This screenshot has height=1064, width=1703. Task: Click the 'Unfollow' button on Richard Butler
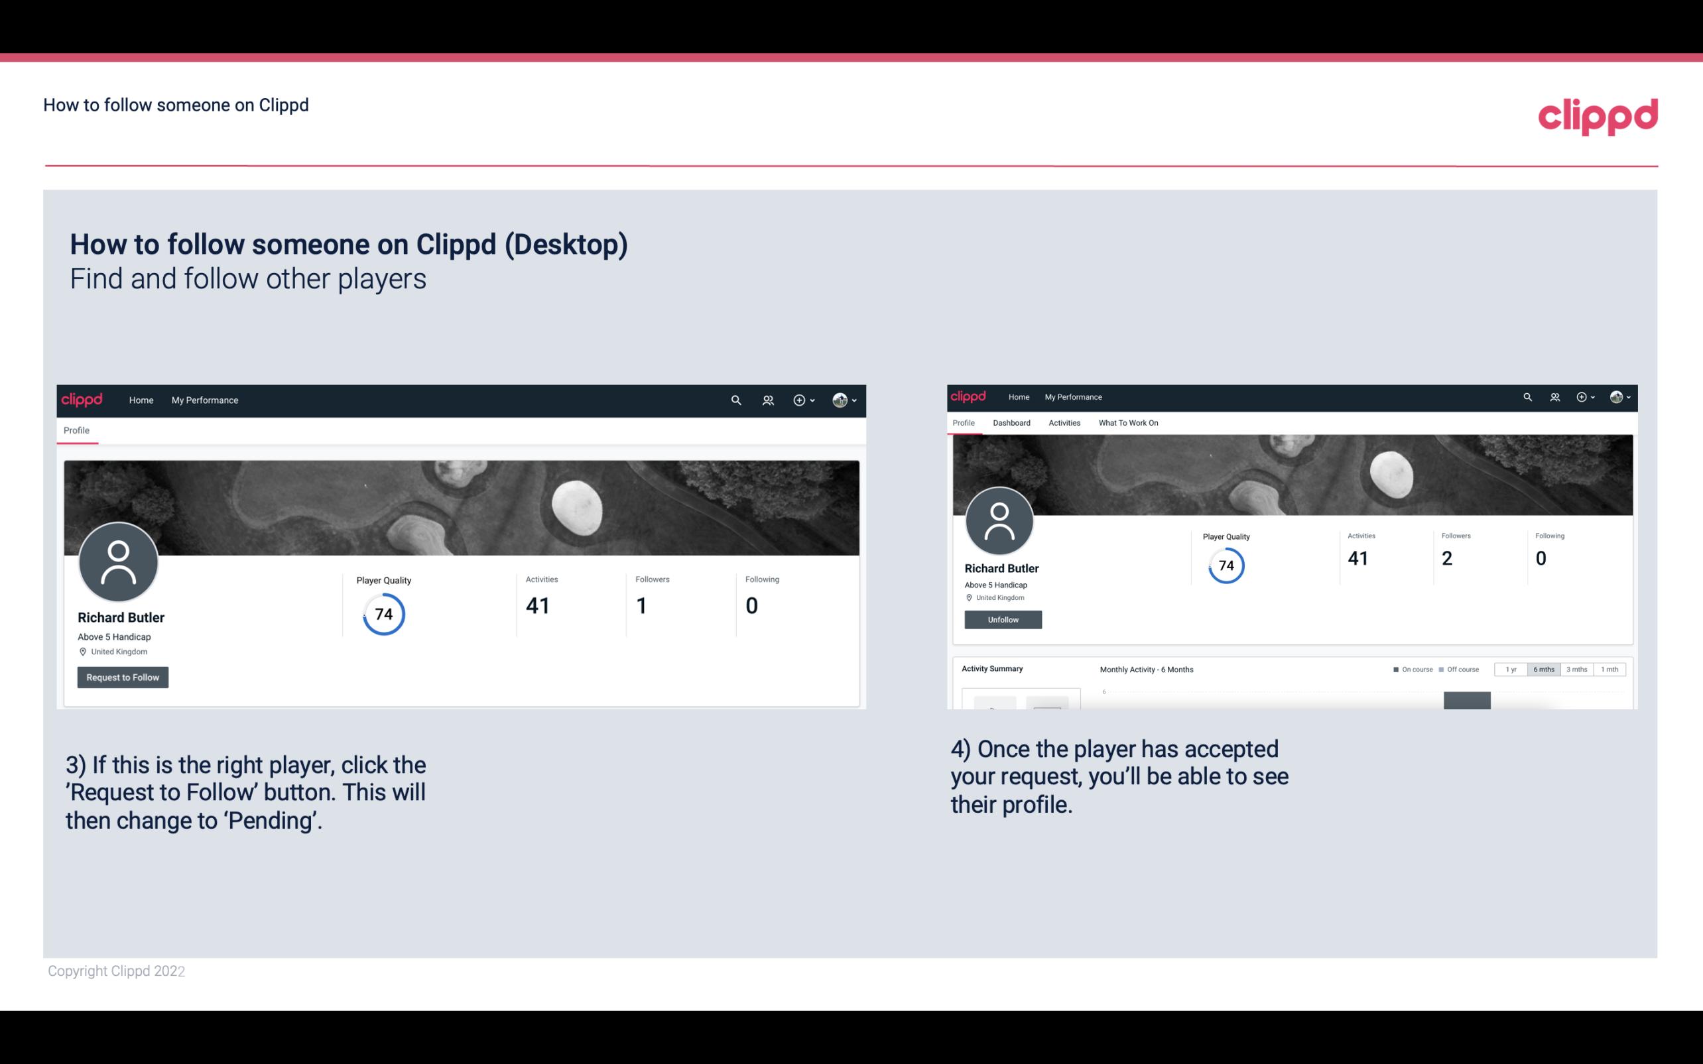pos(1001,619)
